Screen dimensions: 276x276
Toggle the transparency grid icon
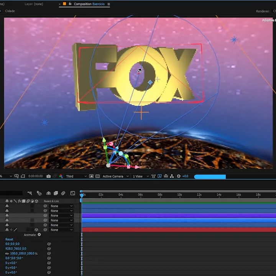tap(97, 176)
